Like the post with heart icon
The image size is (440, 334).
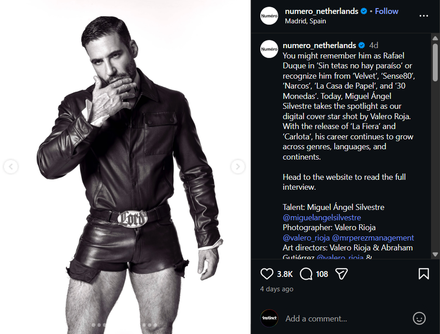(267, 274)
